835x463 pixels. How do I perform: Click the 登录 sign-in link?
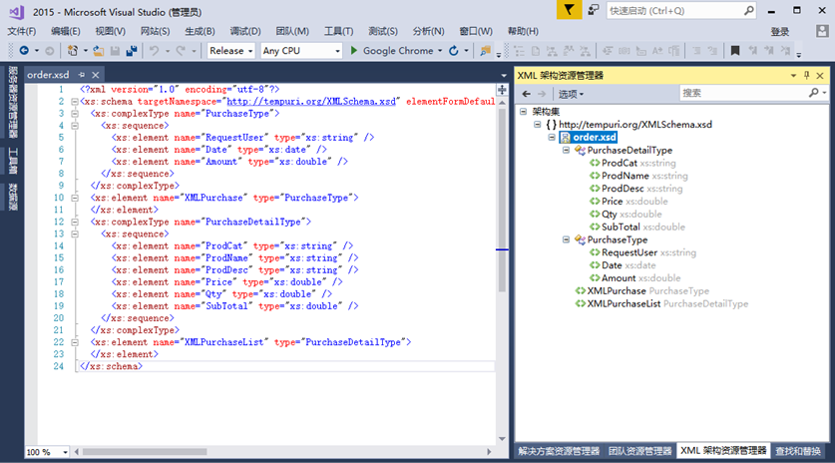pos(780,32)
